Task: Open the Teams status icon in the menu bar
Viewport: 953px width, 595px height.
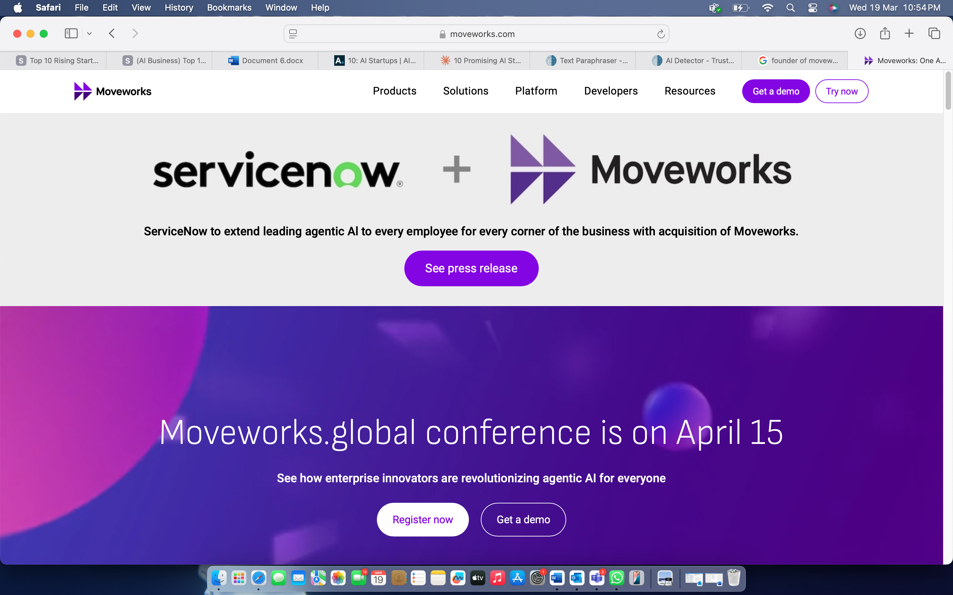Action: click(x=715, y=8)
